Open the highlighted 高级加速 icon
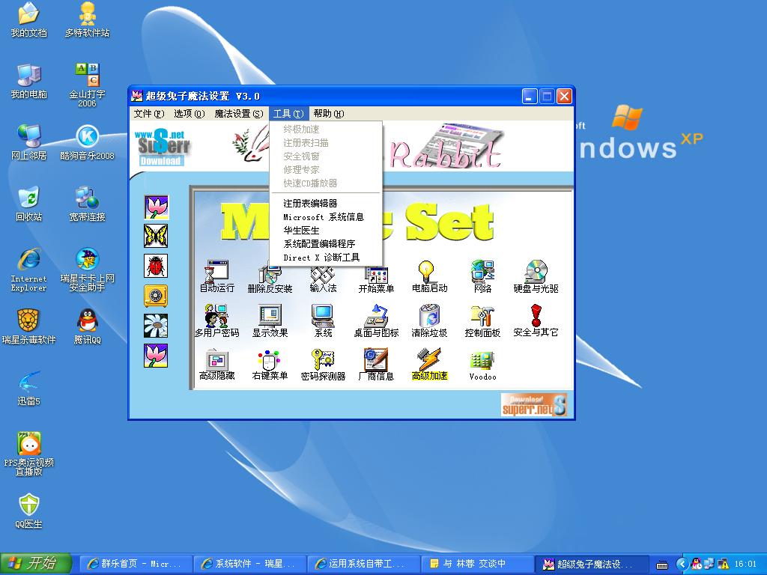 (x=429, y=365)
